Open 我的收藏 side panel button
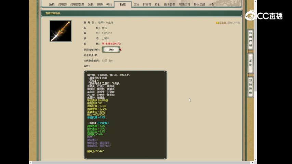 coord(251,40)
